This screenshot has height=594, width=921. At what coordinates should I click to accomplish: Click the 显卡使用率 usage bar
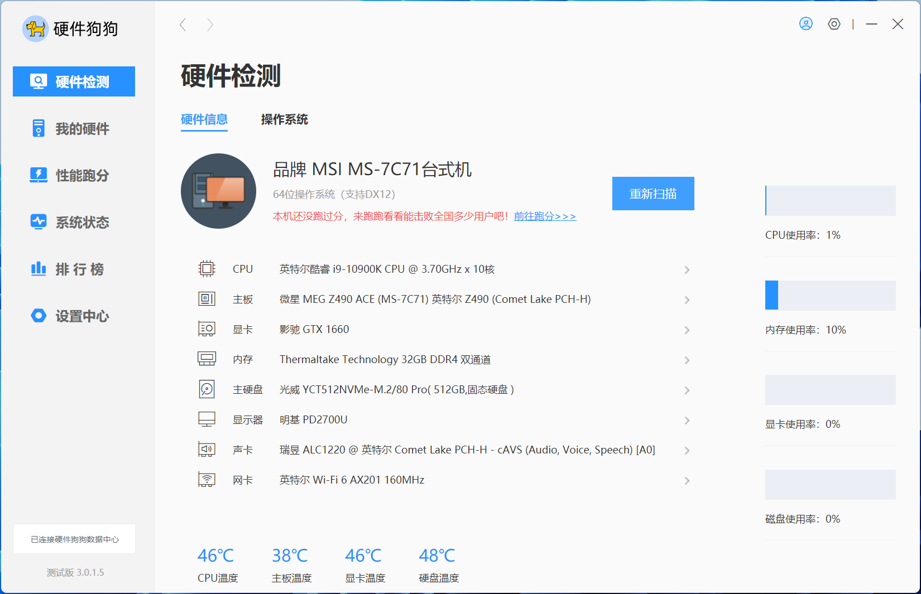point(831,390)
